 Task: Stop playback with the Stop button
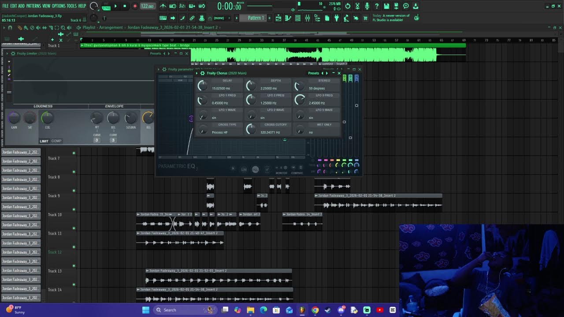125,6
